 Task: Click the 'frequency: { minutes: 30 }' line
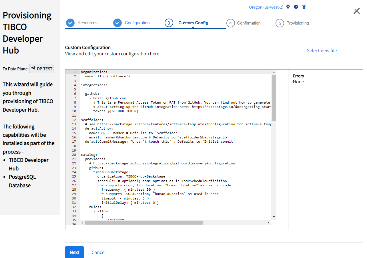pyautogui.click(x=128, y=190)
